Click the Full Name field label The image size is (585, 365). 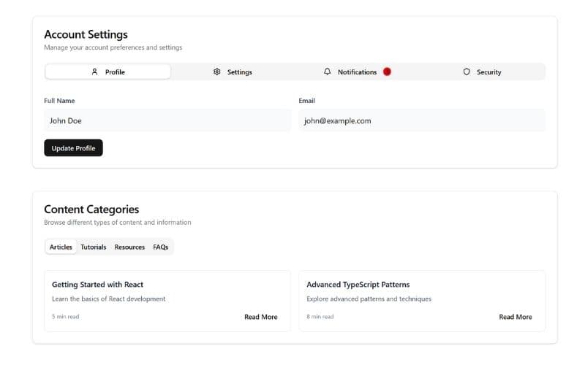[x=59, y=101]
